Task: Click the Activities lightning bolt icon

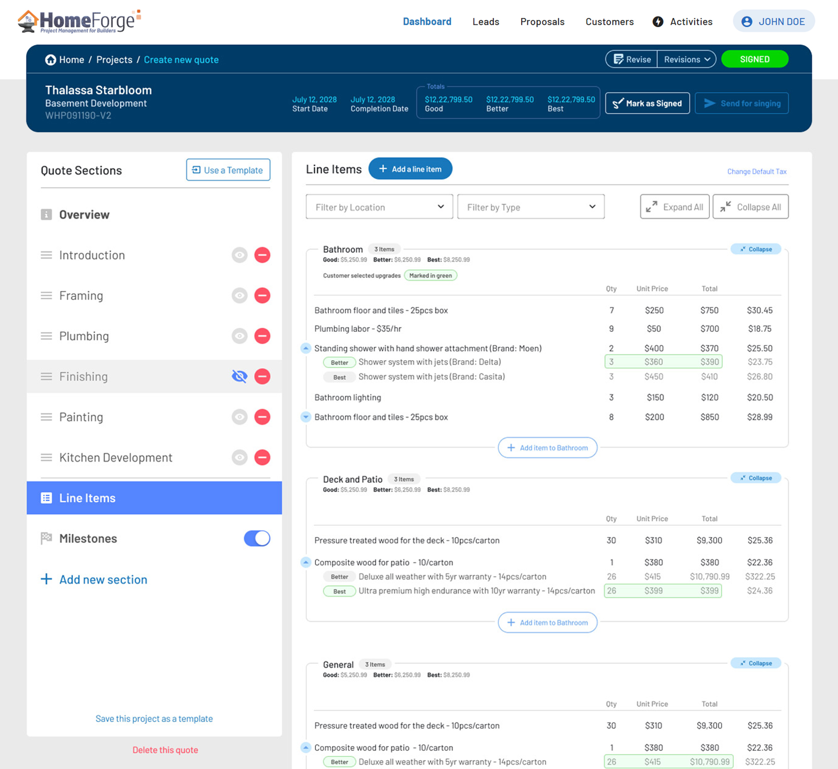Action: [657, 22]
